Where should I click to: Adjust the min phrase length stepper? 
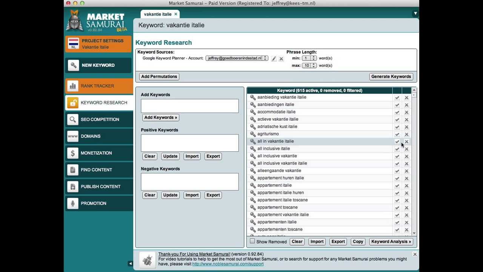pyautogui.click(x=314, y=58)
